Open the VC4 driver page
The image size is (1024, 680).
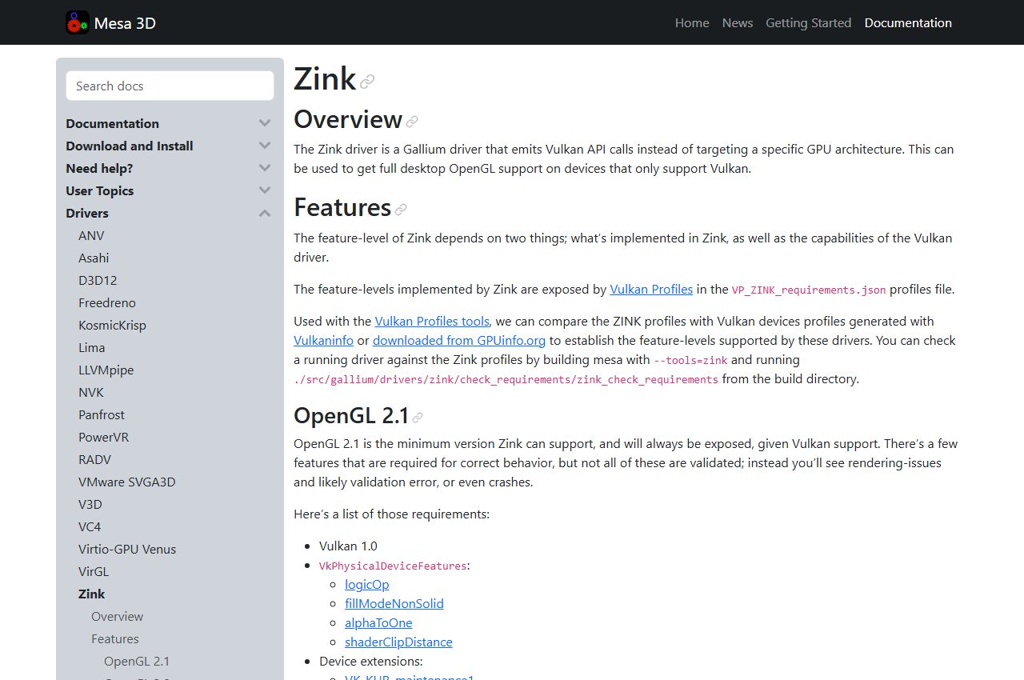click(90, 526)
